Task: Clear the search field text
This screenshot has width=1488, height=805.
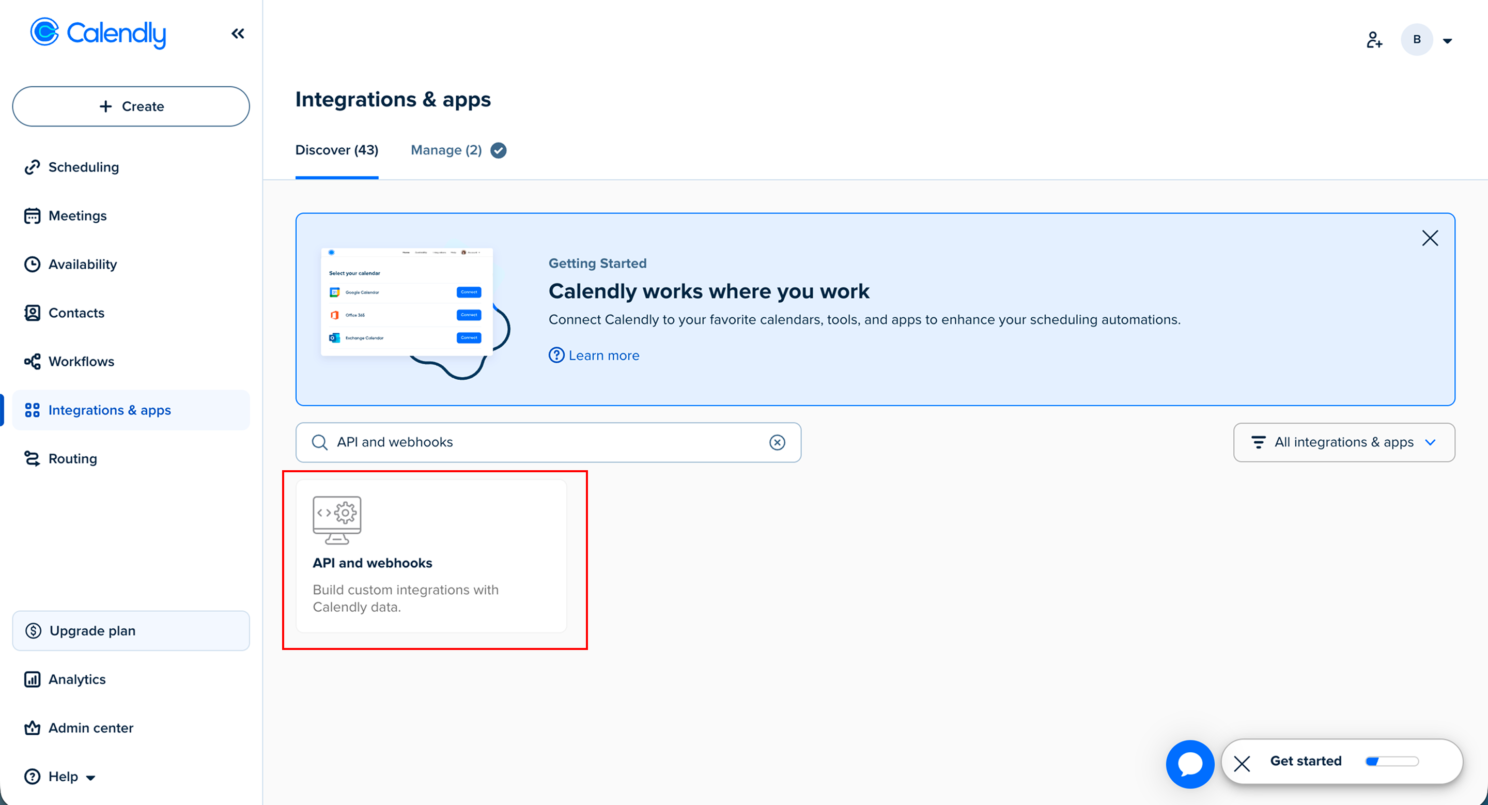Action: point(777,442)
